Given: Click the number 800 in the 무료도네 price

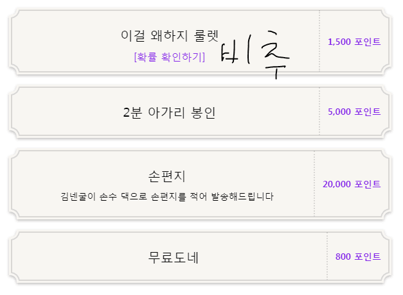Looking at the screenshot, I should tap(343, 257).
